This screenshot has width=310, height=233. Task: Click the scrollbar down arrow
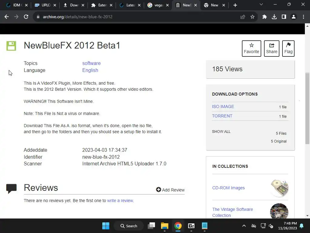click(x=308, y=216)
